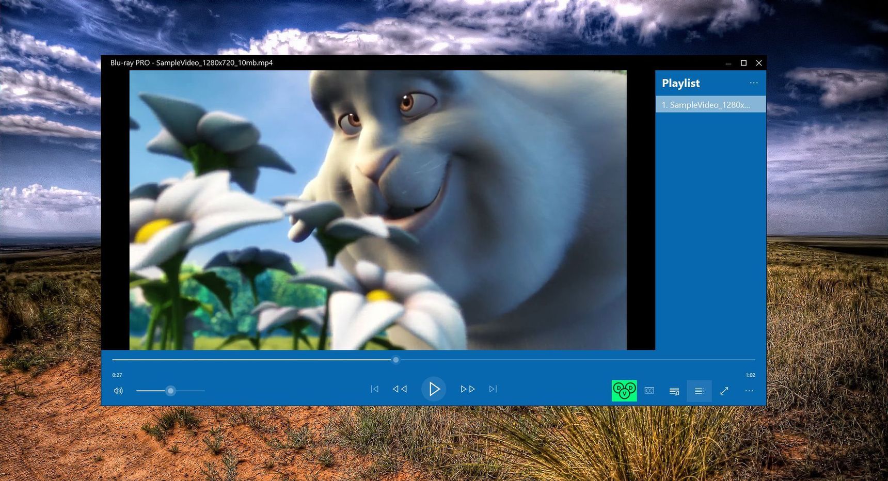Select SampleVideo_1280x... in the playlist
The width and height of the screenshot is (888, 481).
(x=710, y=104)
